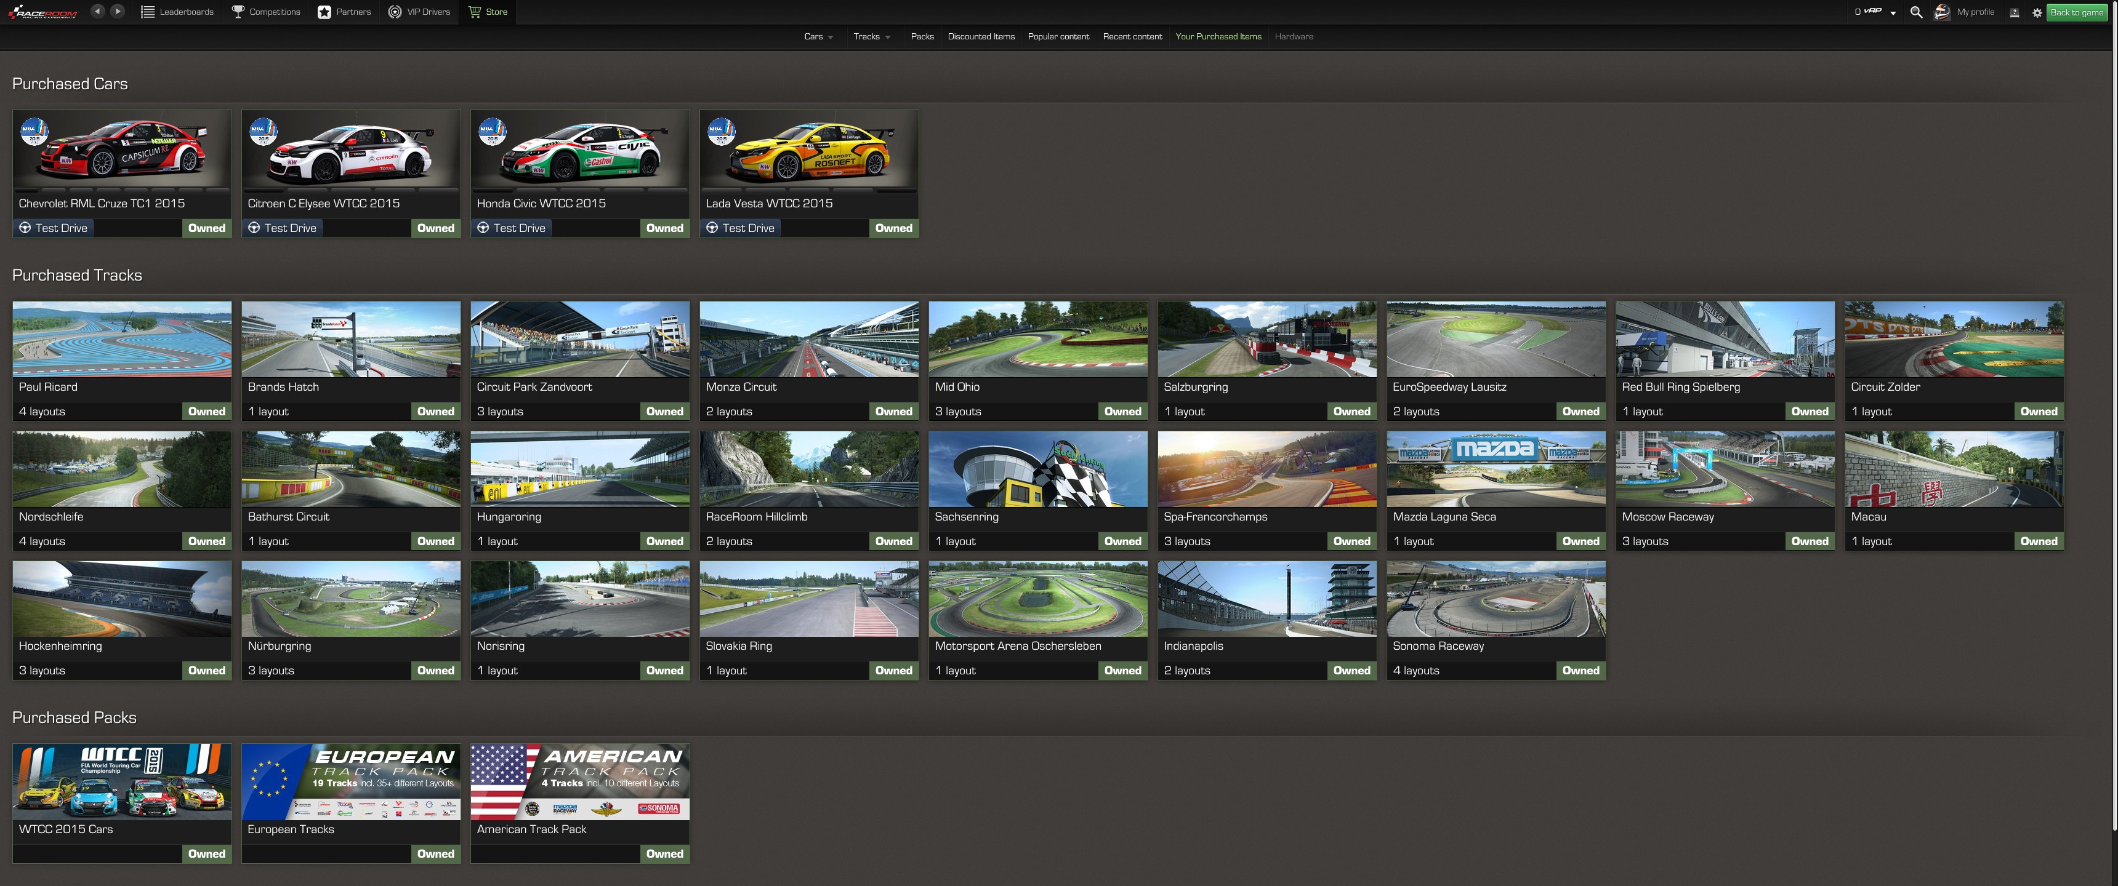
Task: Click the Store shopping cart icon
Action: [475, 12]
